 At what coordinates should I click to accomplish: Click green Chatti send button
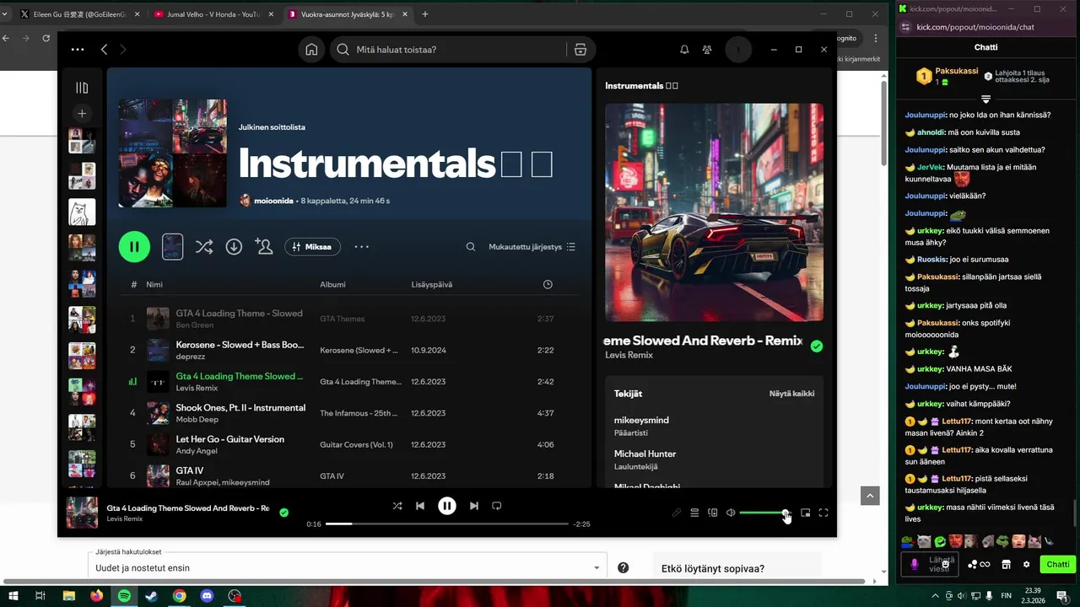1058,564
